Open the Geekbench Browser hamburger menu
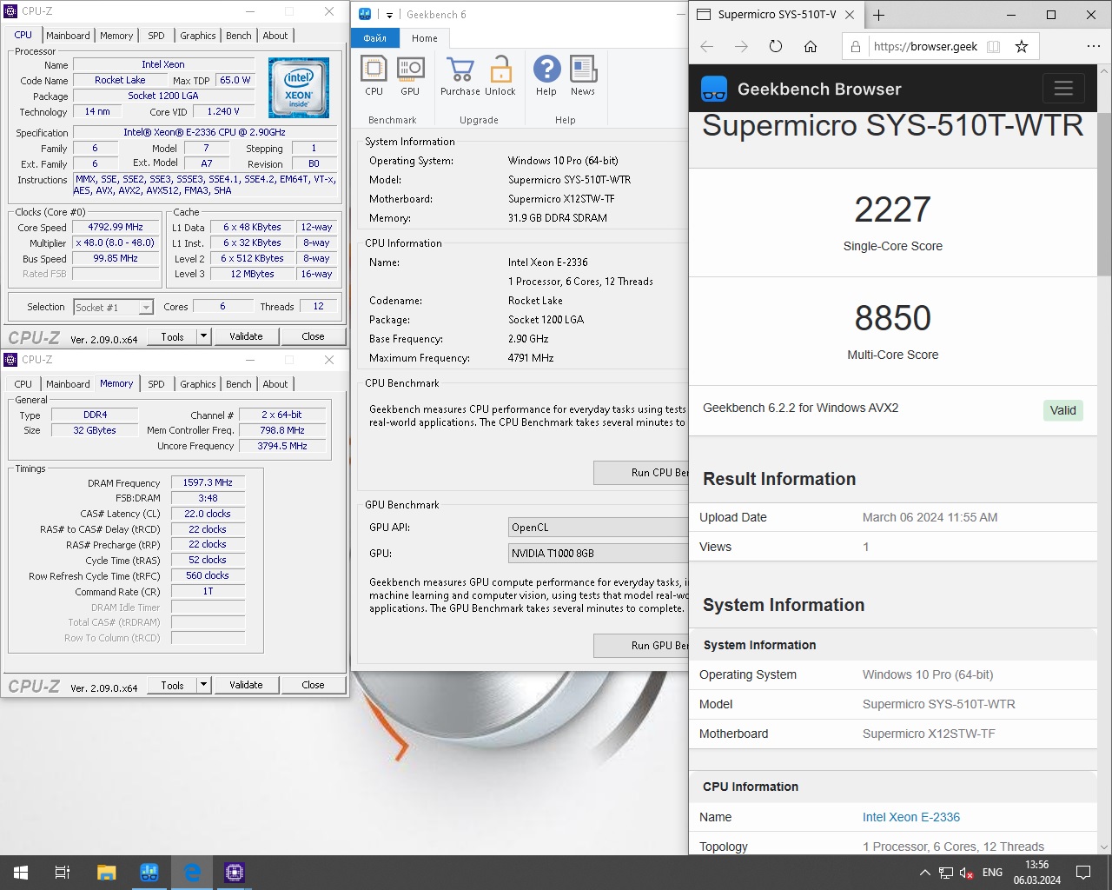This screenshot has width=1112, height=890. click(1063, 89)
